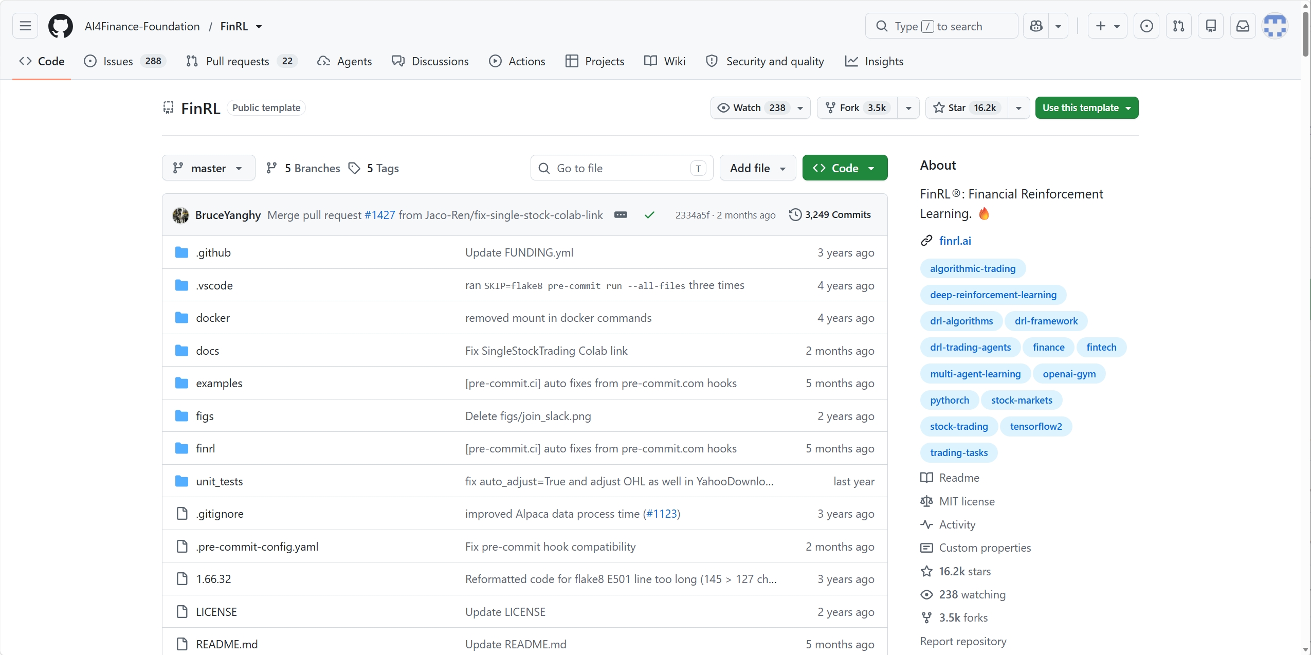This screenshot has width=1311, height=655.
Task: Open the FinRL repository switcher caret
Action: [x=259, y=26]
